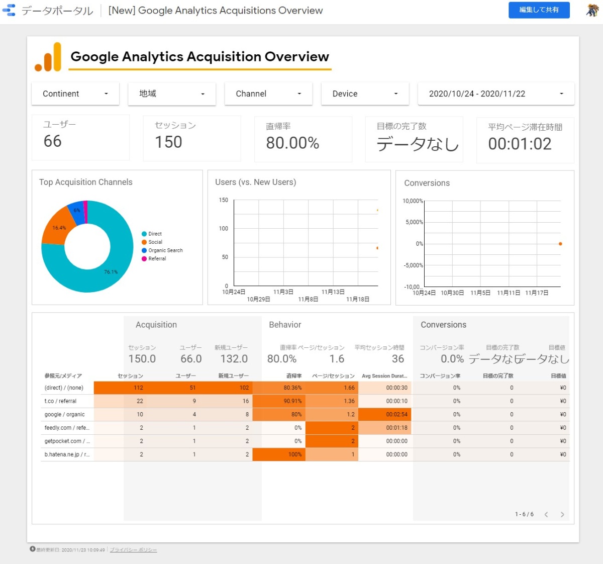
Task: Open the プライバシー ポリシー link
Action: coord(133,550)
